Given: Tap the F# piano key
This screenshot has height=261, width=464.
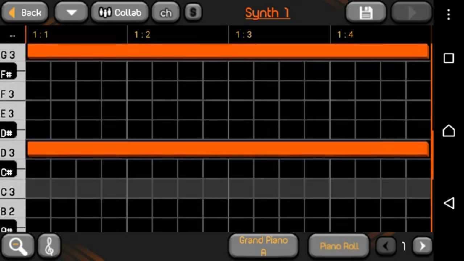Looking at the screenshot, I should tap(8, 71).
